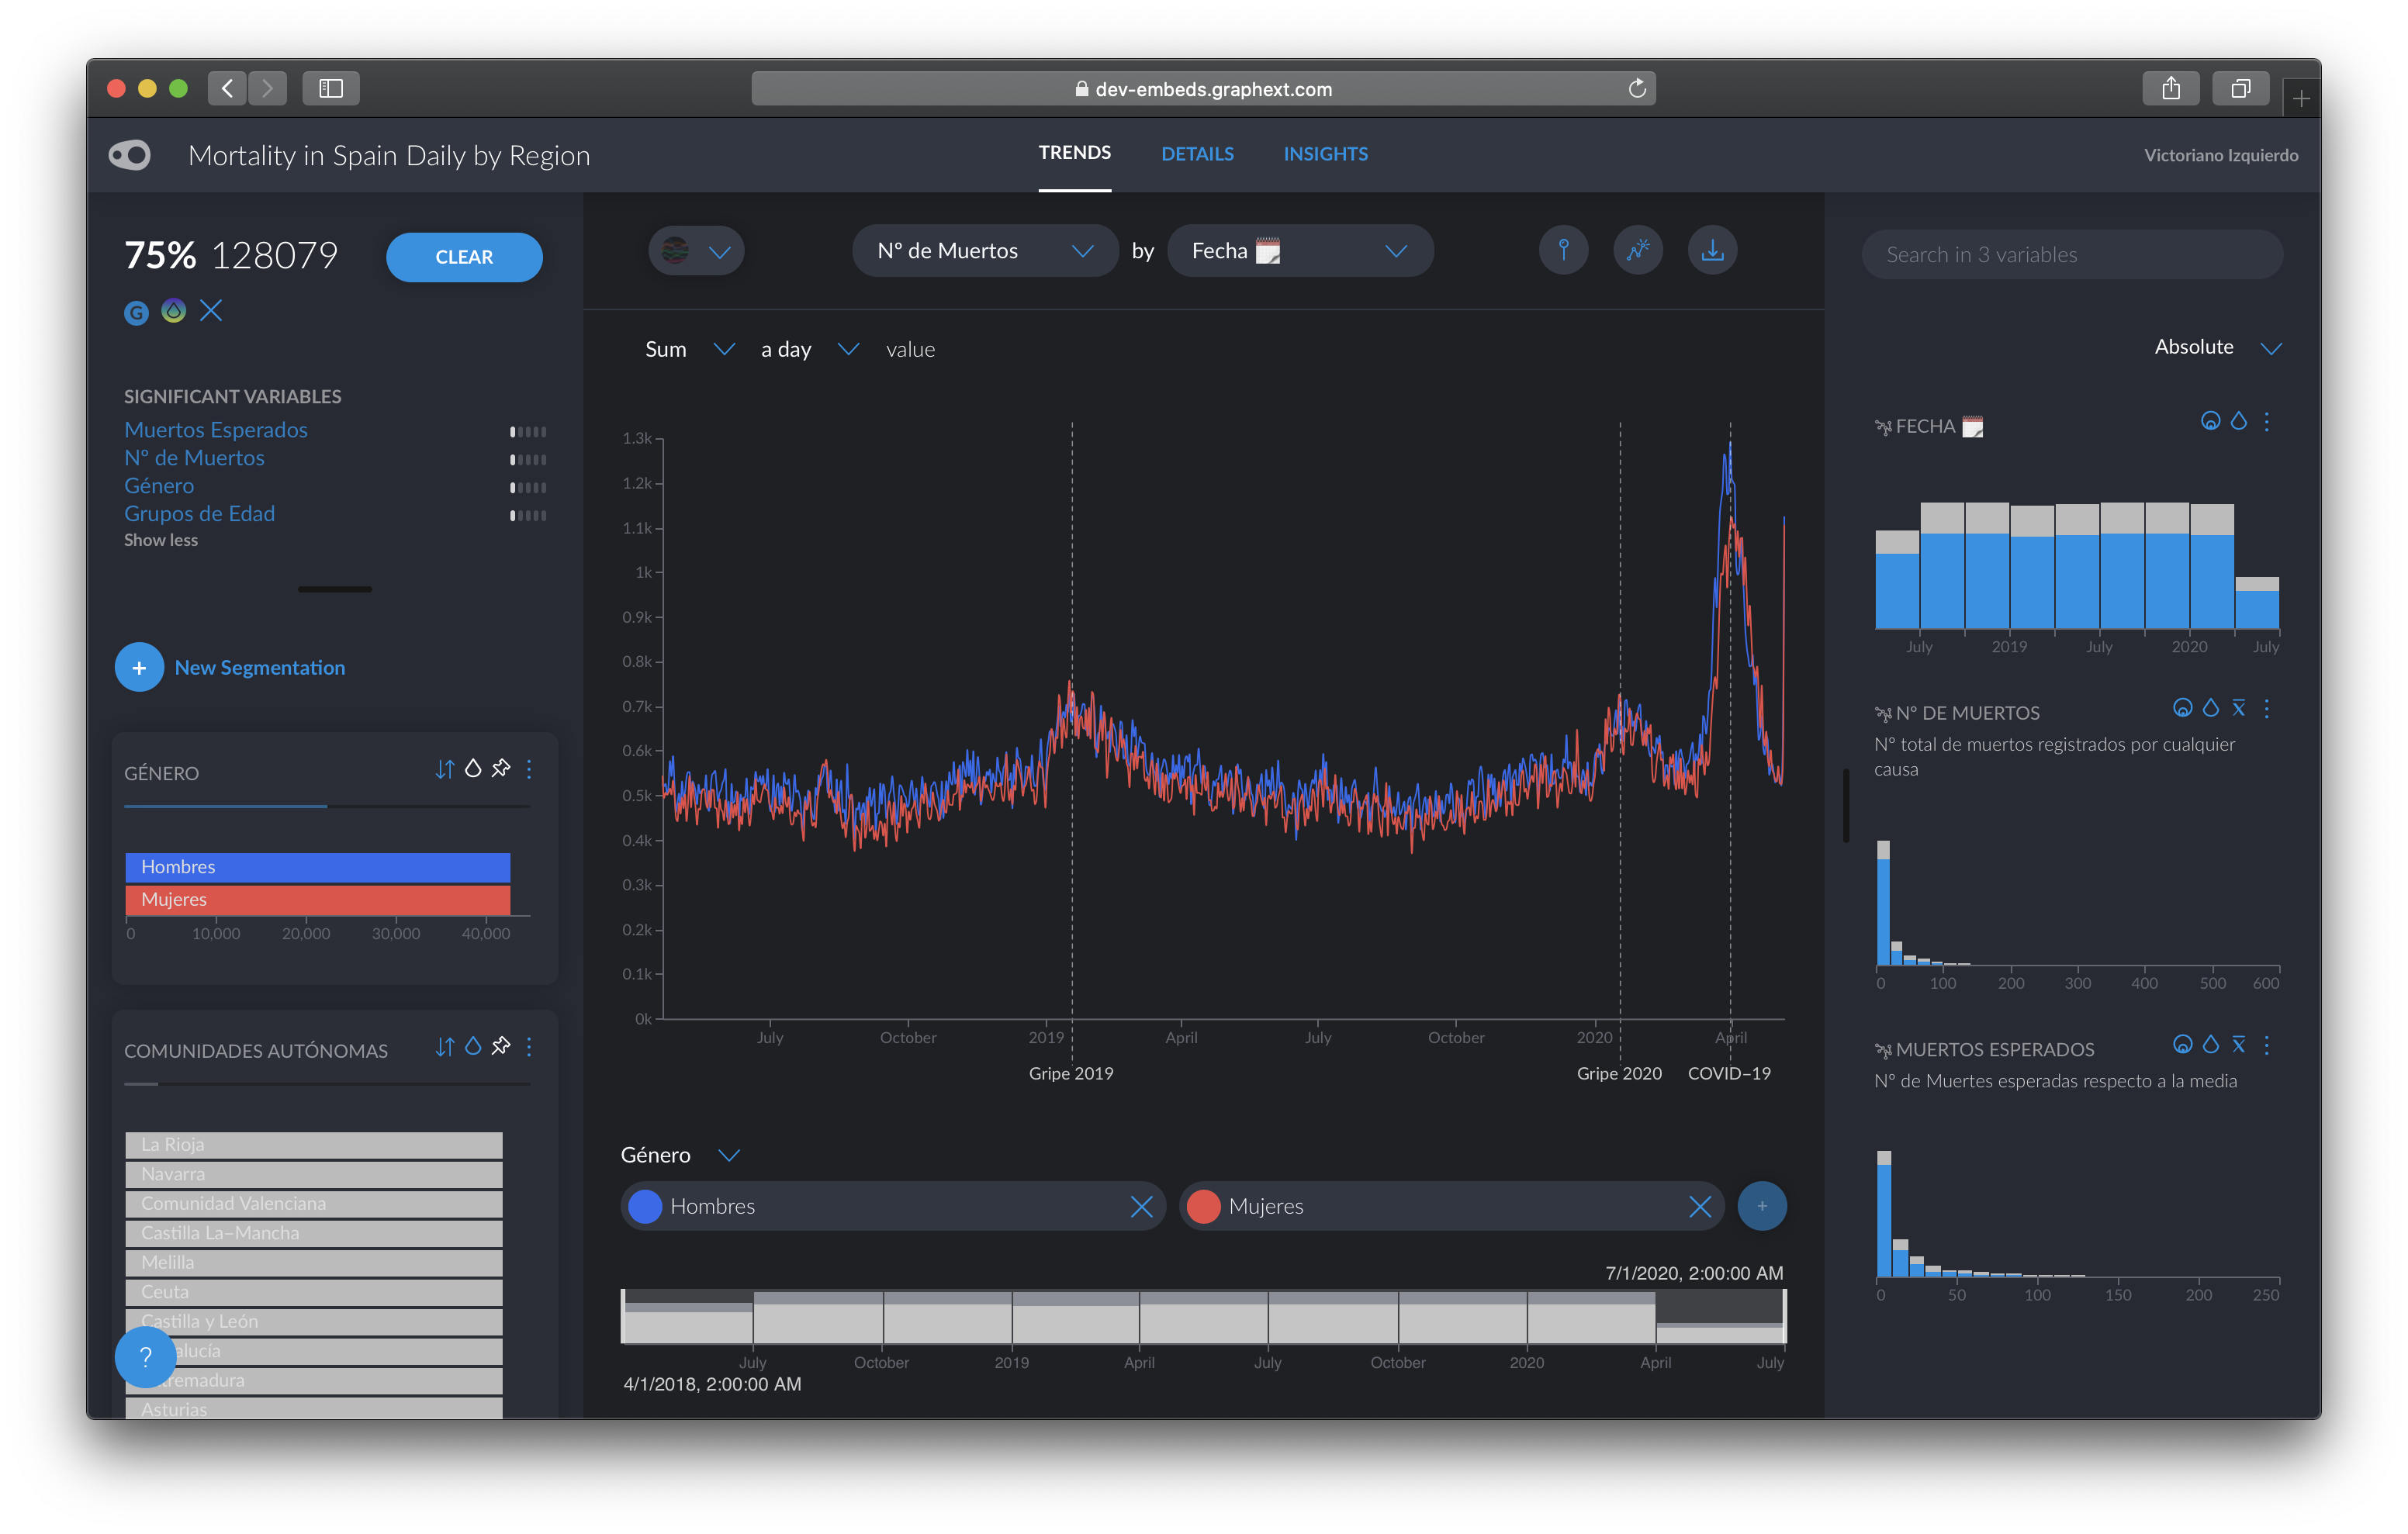
Task: Click the browser share icon
Action: pyautogui.click(x=2170, y=89)
